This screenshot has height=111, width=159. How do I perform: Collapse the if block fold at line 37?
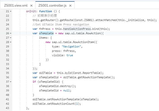[x=11, y=82]
